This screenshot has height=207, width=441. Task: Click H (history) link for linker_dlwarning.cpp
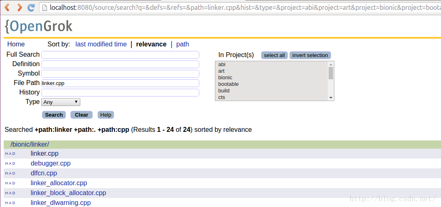pos(6,203)
